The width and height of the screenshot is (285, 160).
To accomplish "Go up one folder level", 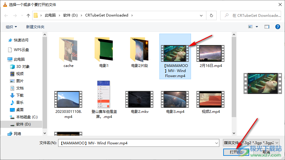I will (x=28, y=16).
